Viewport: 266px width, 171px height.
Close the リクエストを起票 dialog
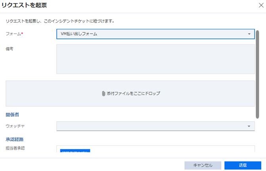pyautogui.click(x=259, y=6)
